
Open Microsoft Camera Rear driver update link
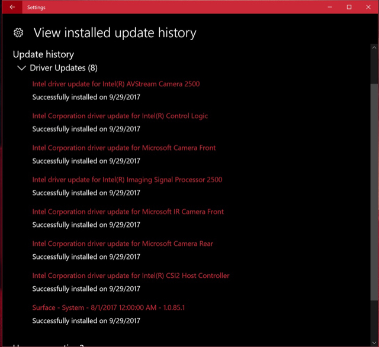(x=123, y=244)
